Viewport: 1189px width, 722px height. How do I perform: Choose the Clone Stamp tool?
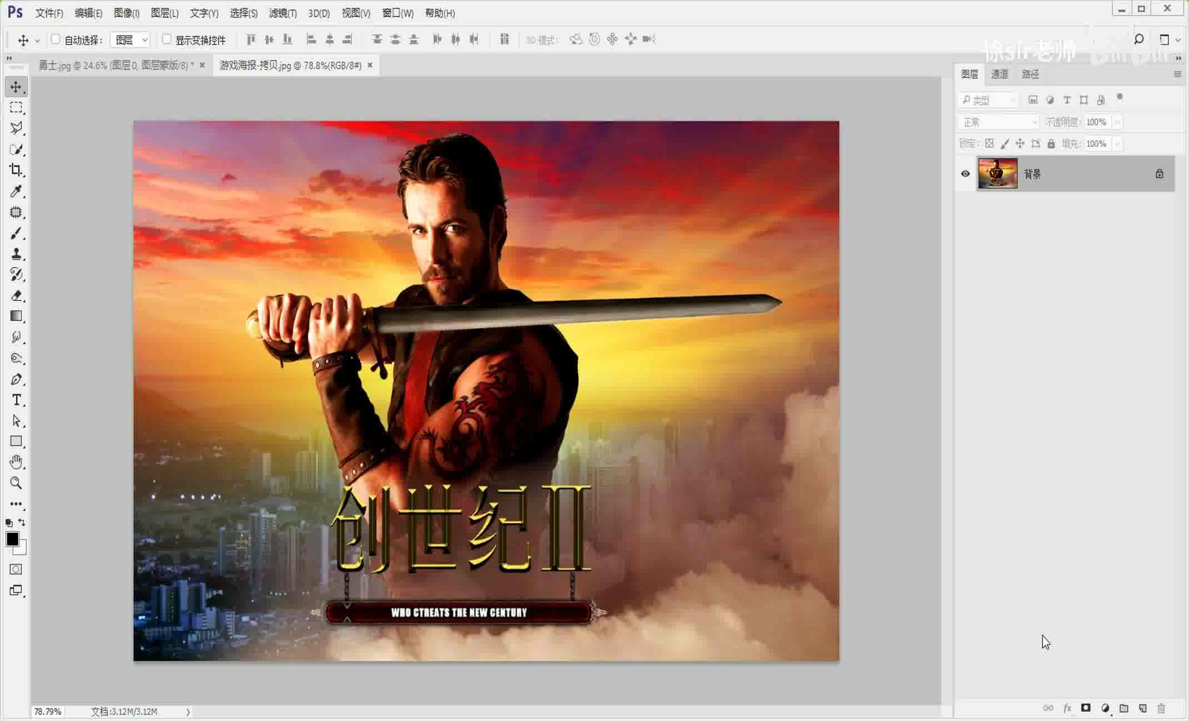16,254
